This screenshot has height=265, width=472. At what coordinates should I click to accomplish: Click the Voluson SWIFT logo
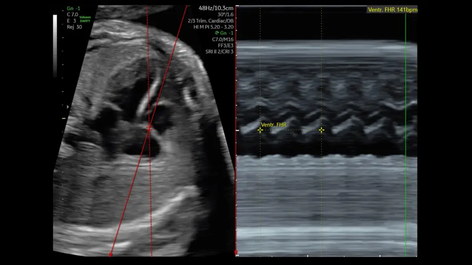(85, 19)
